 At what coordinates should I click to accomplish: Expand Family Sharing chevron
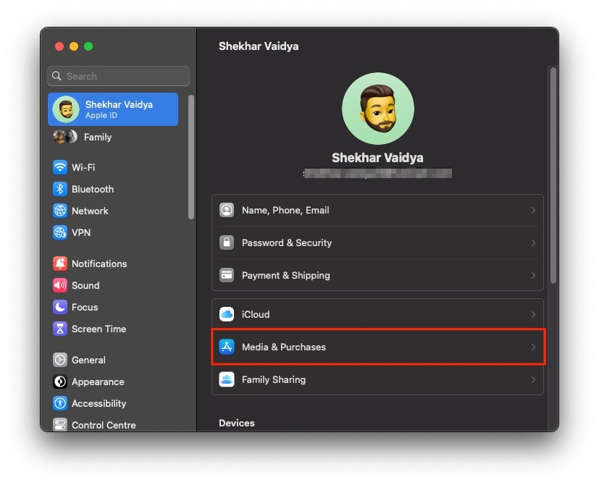pos(533,379)
